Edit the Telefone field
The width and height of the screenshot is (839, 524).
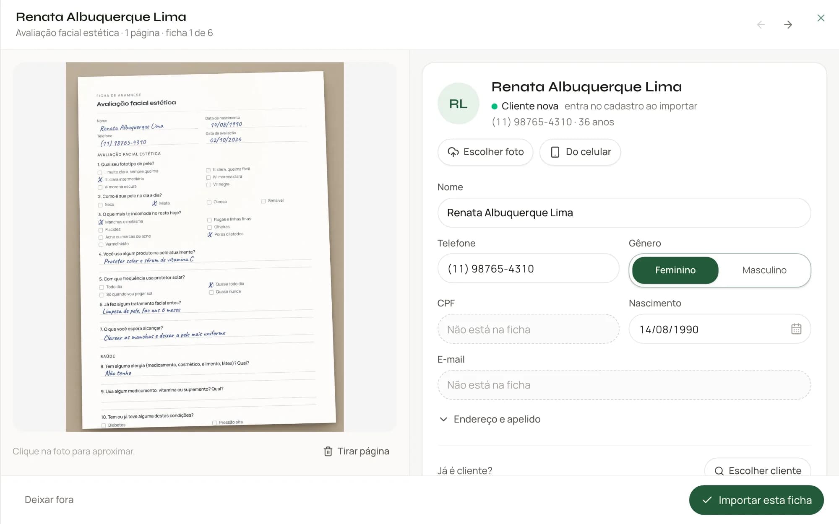tap(528, 269)
